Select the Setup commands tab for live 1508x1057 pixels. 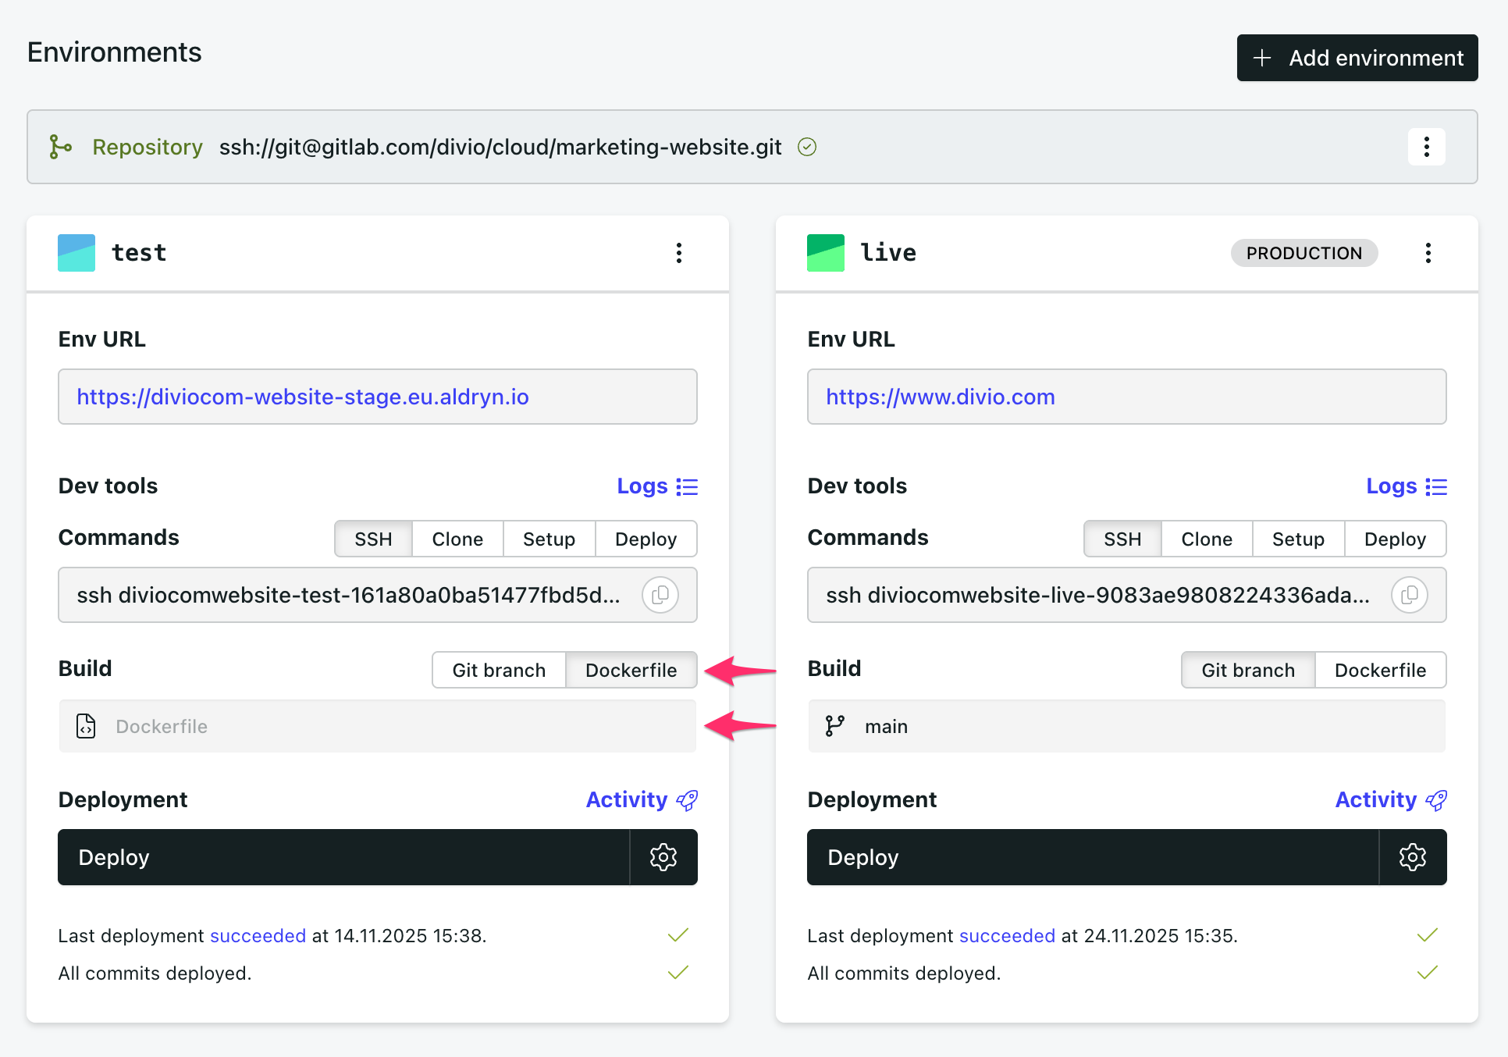click(x=1298, y=539)
